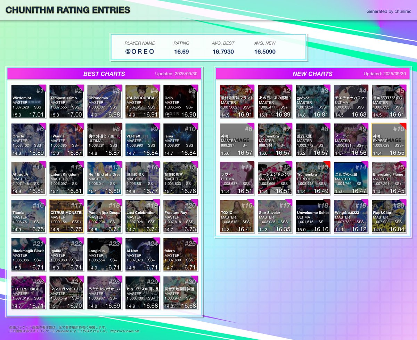The width and height of the screenshot is (417, 340).
Task: Click the Updated date in BEST CHARTS
Action: (176, 74)
